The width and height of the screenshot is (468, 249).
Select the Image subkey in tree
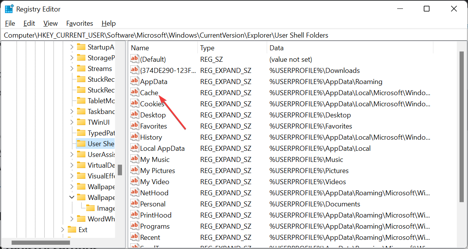[x=106, y=208]
